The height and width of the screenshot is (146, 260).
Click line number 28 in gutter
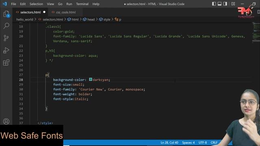[x=21, y=80]
